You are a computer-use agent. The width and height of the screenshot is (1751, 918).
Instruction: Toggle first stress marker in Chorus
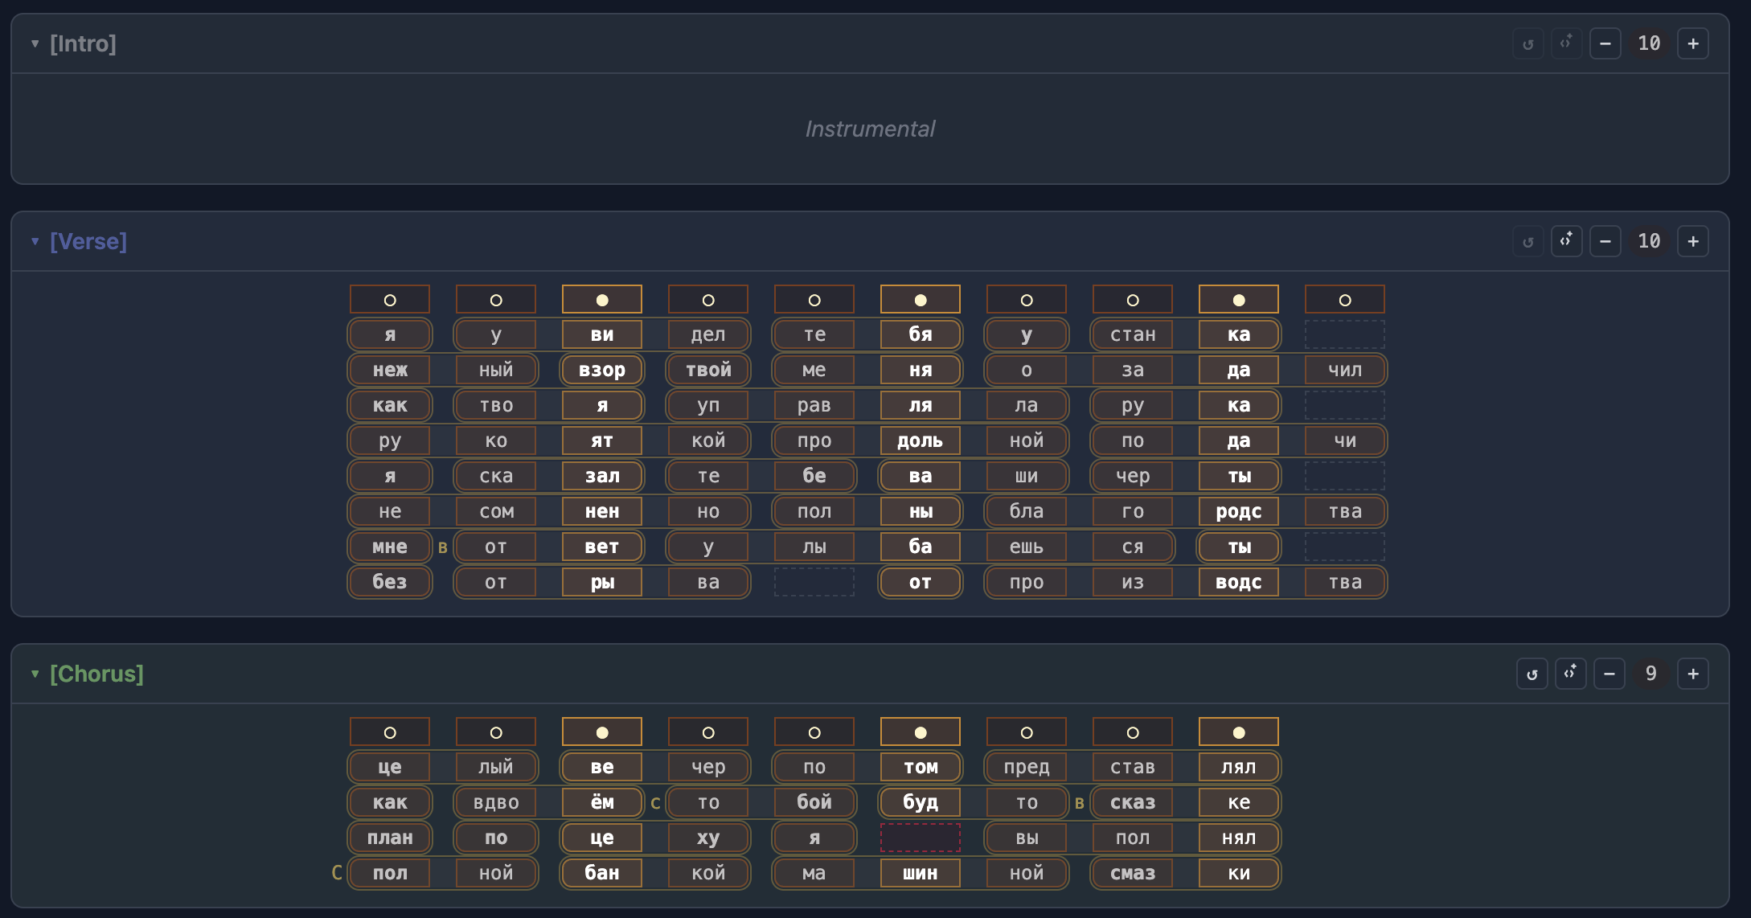pyautogui.click(x=390, y=732)
